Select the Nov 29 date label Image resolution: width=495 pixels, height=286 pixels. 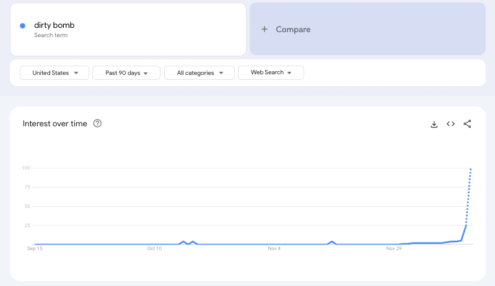(x=394, y=249)
